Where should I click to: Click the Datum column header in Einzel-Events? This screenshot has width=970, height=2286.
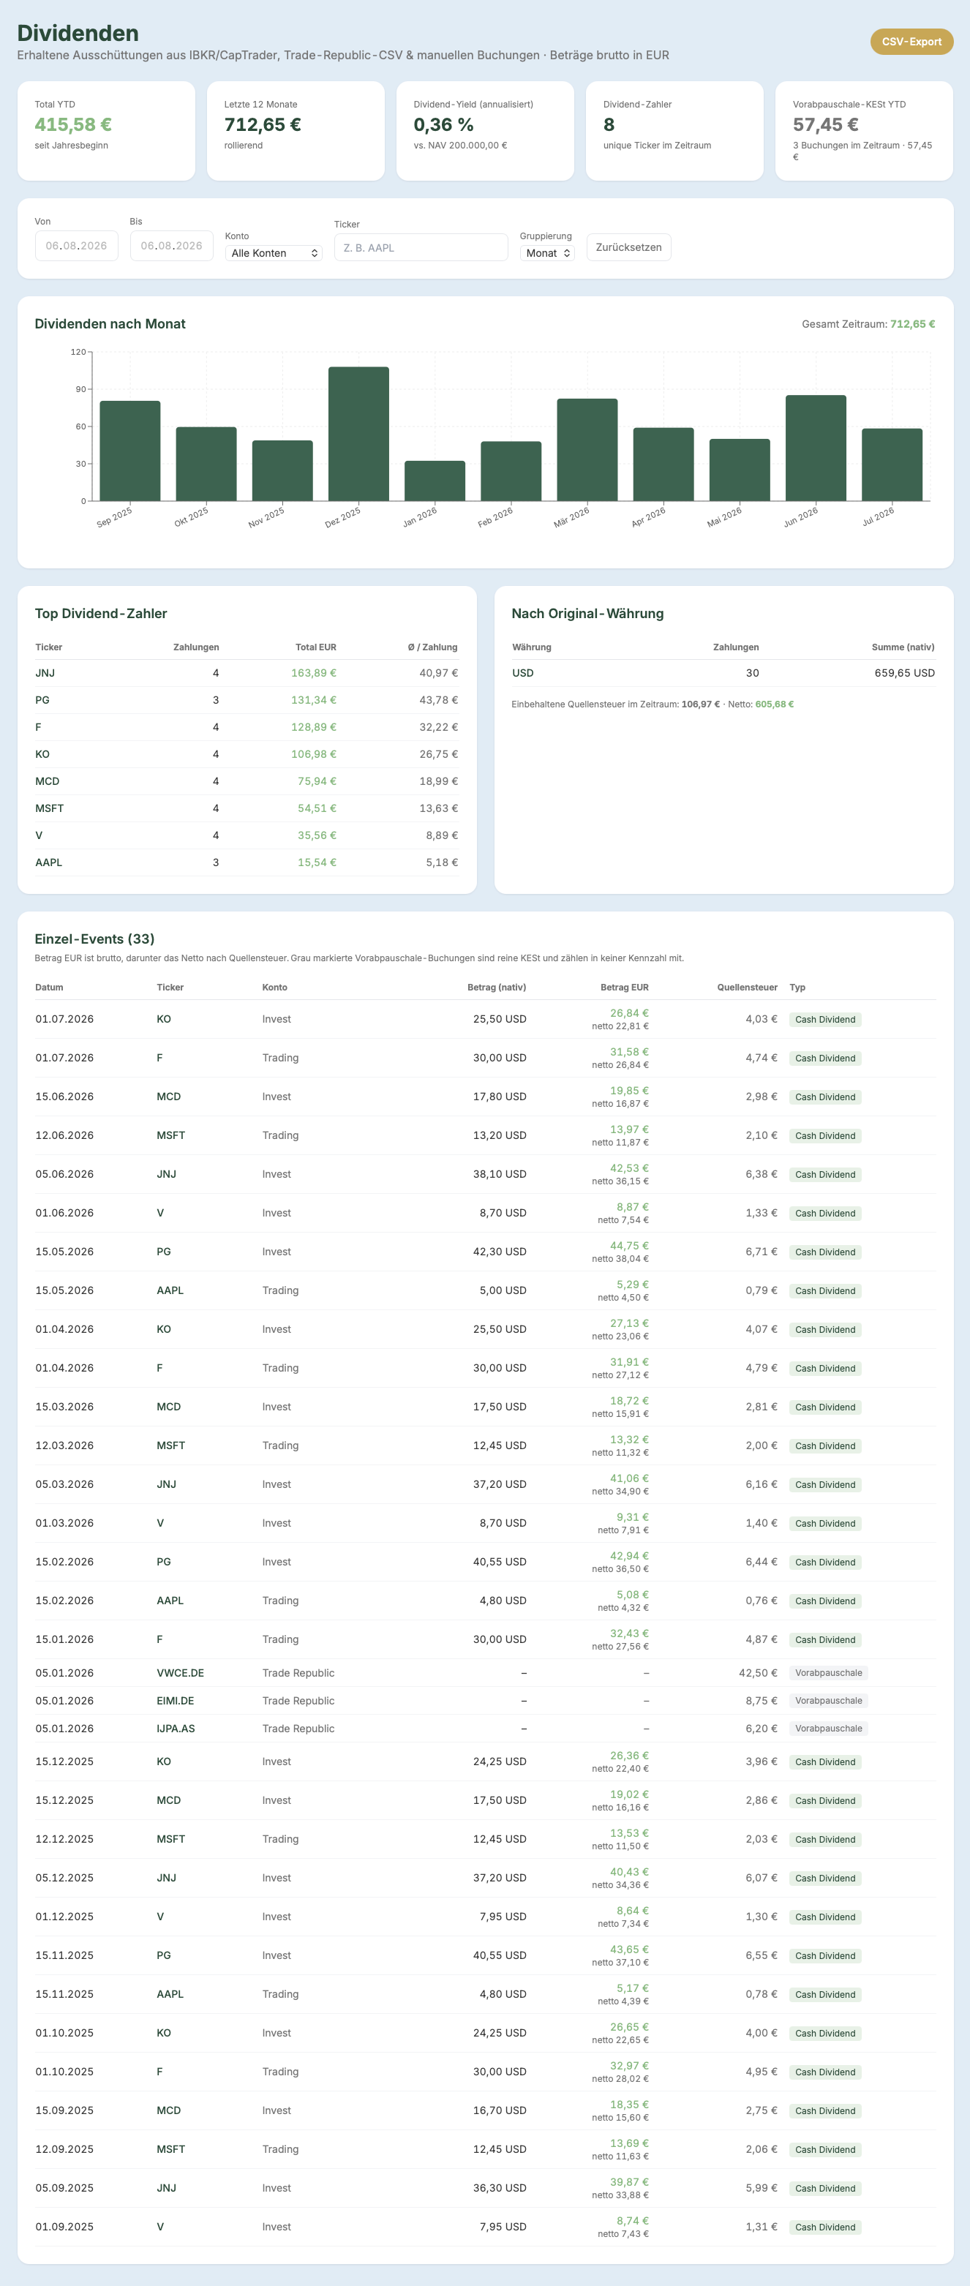pyautogui.click(x=50, y=988)
